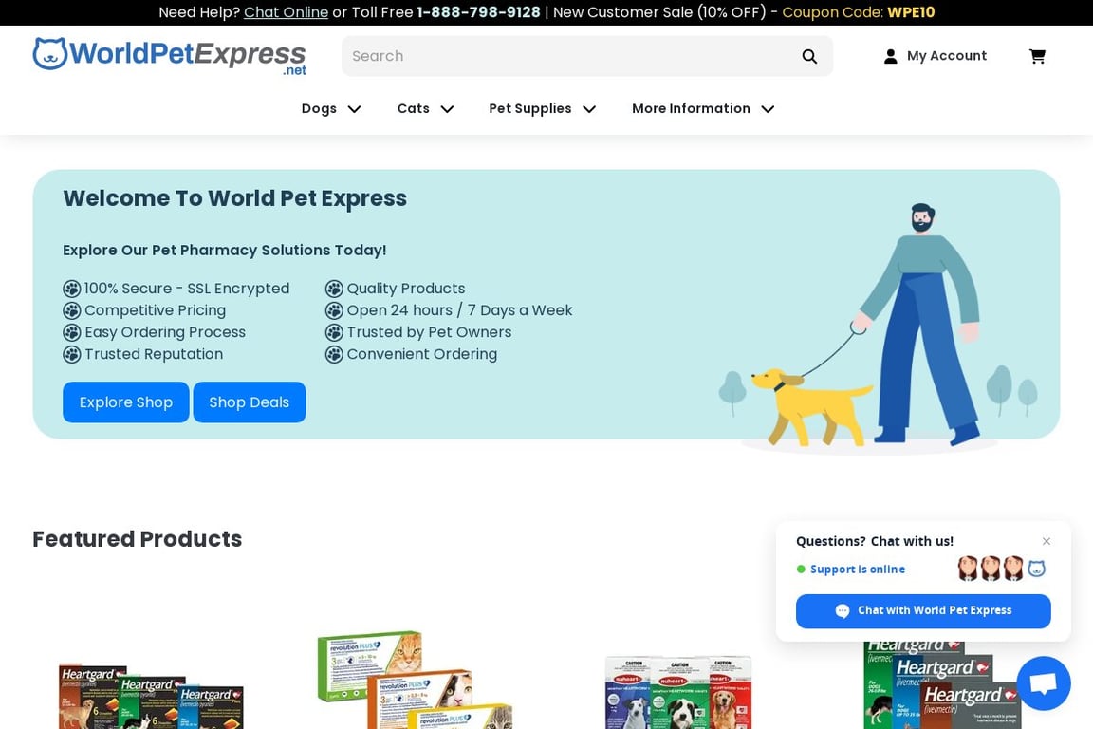Open the Revolution Plus product image
The height and width of the screenshot is (729, 1093).
tap(415, 681)
